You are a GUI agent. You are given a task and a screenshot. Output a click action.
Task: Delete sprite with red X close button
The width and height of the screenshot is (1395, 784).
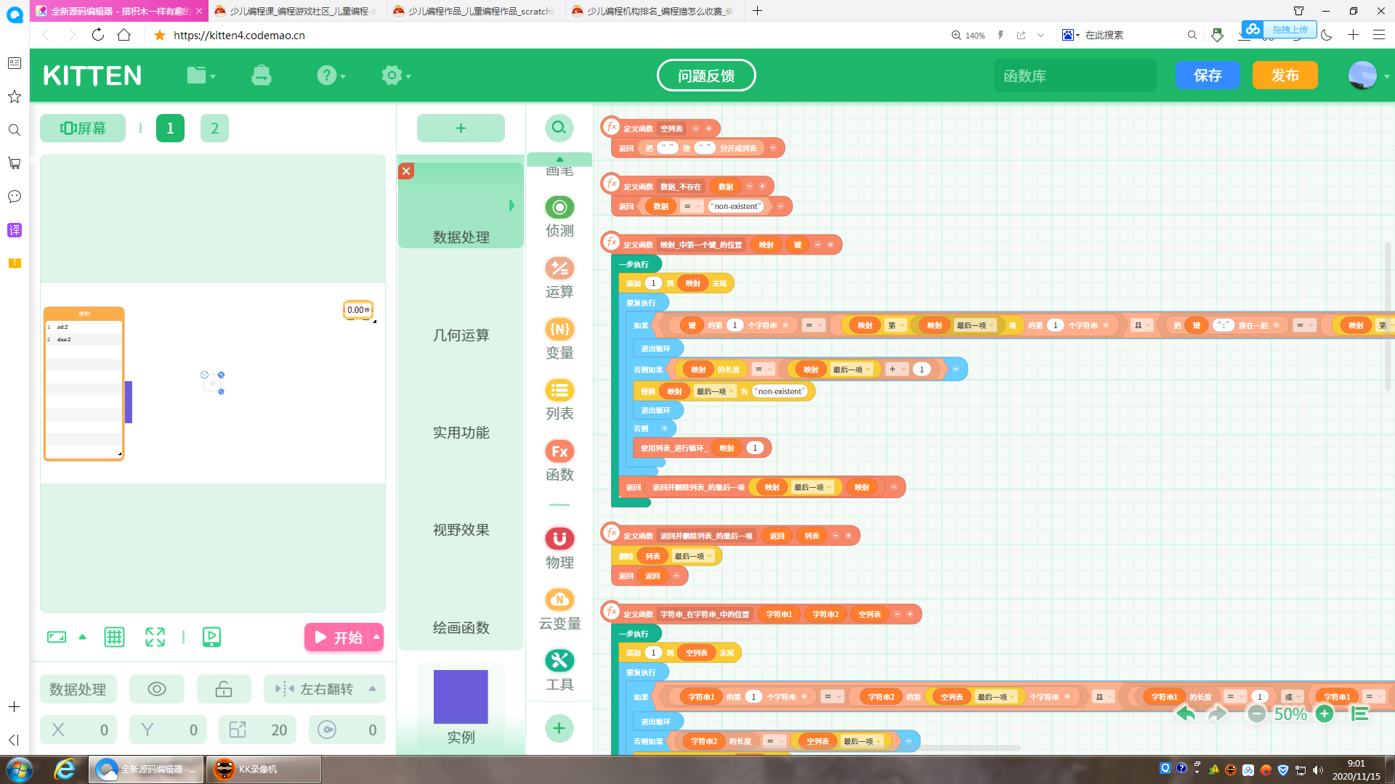pos(406,171)
